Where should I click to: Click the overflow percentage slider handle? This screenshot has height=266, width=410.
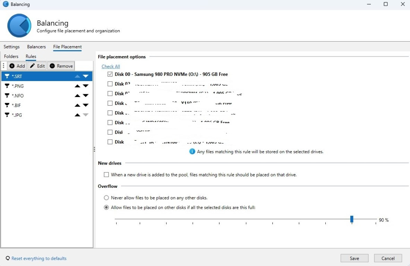(352, 219)
